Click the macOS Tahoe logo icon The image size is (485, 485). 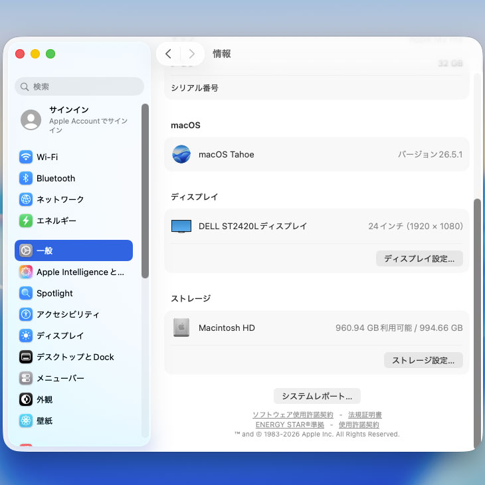[x=181, y=154]
